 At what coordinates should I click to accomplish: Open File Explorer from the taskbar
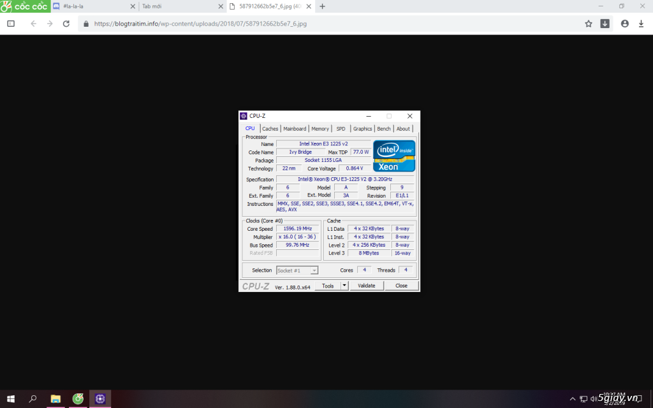coord(56,399)
